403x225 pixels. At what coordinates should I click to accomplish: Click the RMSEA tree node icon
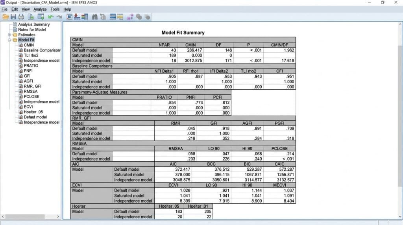(x=21, y=91)
